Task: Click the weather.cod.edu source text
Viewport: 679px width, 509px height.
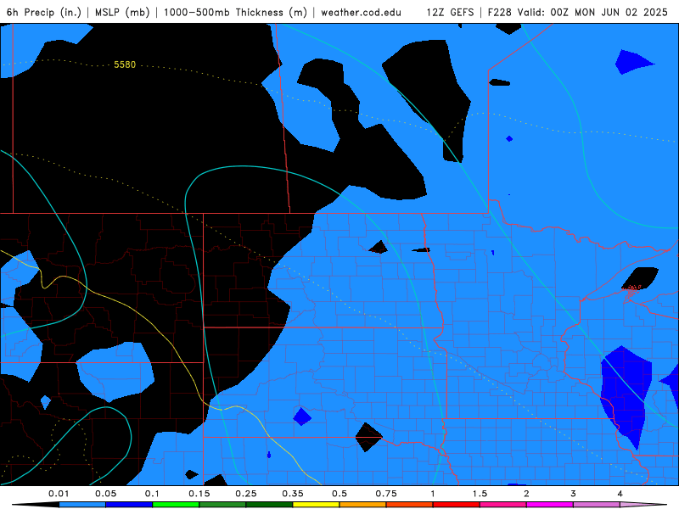Action: point(362,12)
